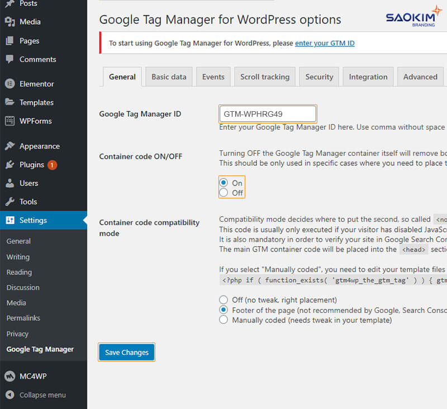
Task: Click the Google Tag Manager ID field
Action: pos(267,113)
